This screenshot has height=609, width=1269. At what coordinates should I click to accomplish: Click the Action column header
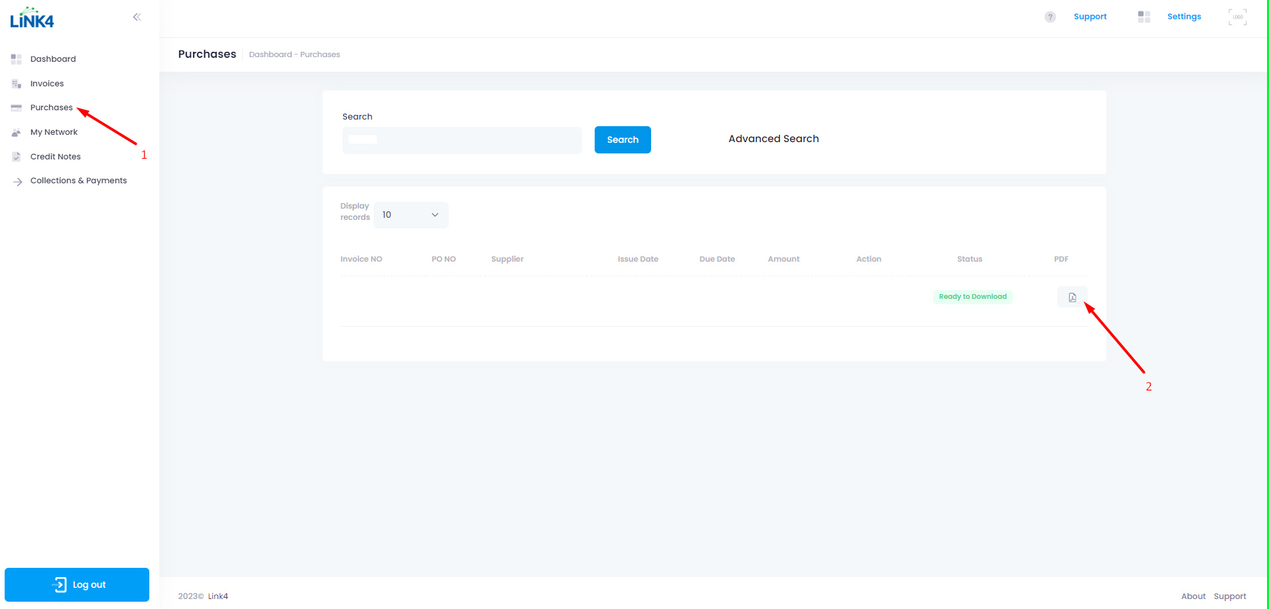[x=869, y=259]
